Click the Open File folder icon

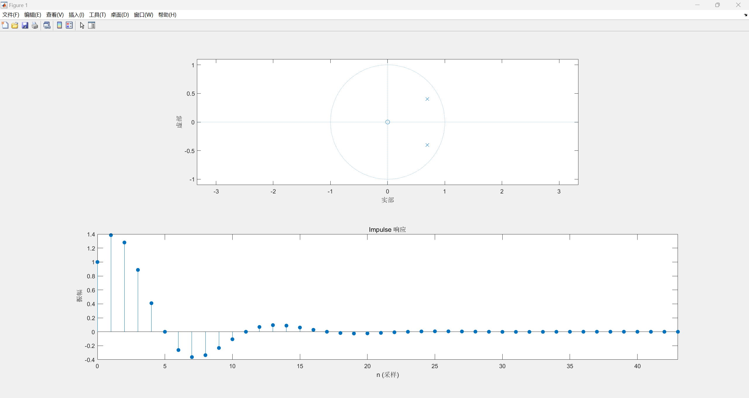point(15,25)
